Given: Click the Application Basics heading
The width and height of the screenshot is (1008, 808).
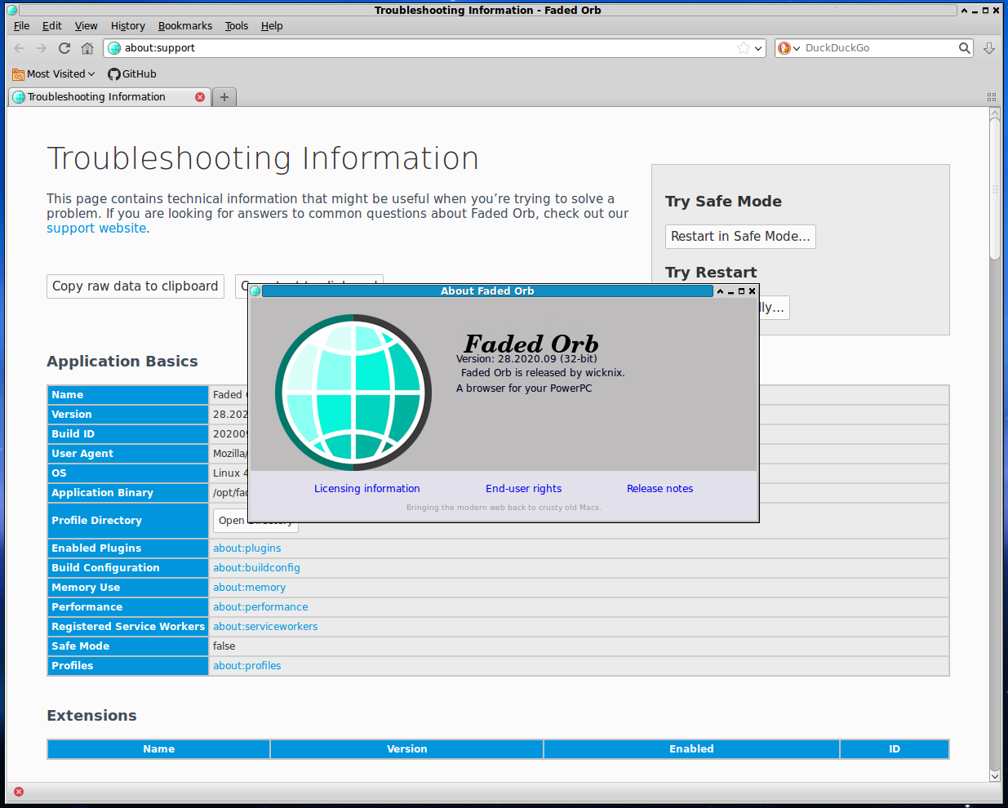Looking at the screenshot, I should point(122,362).
